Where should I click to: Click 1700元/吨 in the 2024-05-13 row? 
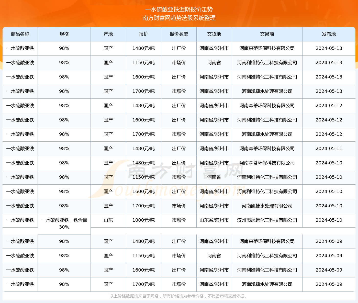tap(143, 91)
